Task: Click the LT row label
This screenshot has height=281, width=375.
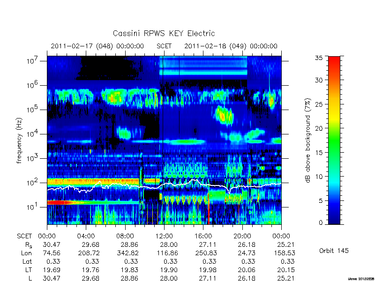Action: pos(29,270)
